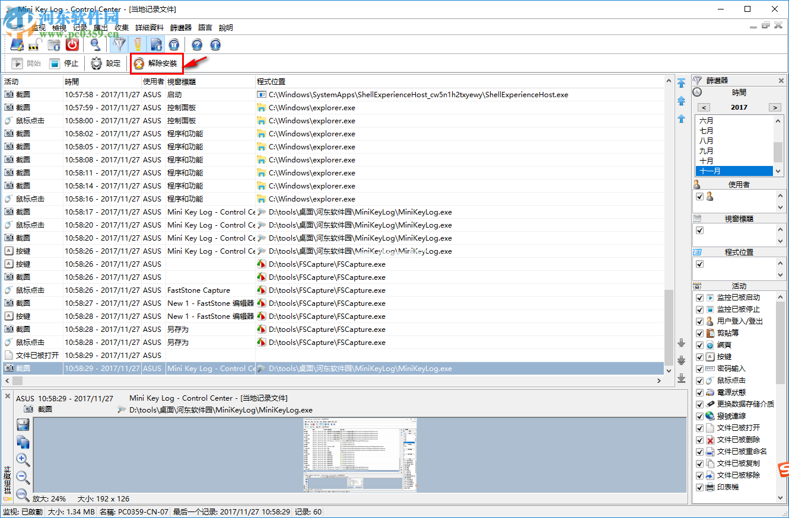
Task: Zoom in on the screenshot preview
Action: (x=23, y=460)
